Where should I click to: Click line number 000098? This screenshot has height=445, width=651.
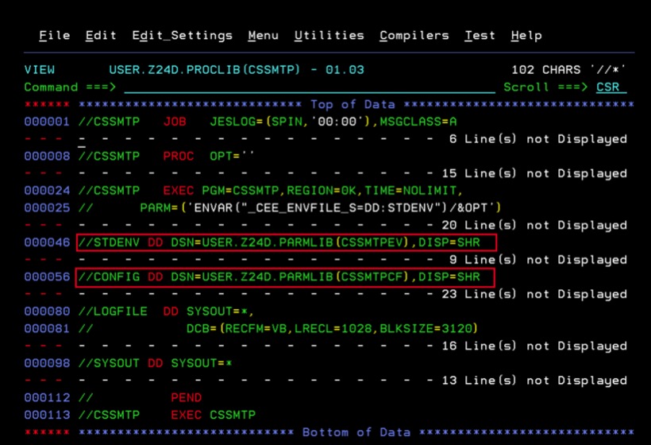[47, 363]
